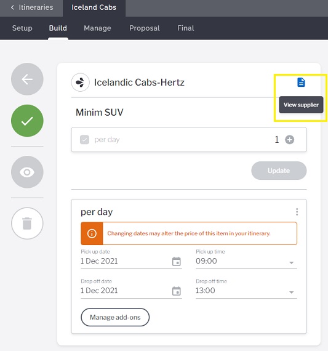Click the plus icon to increase quantity
Viewport: 328px width, 351px height.
click(289, 140)
